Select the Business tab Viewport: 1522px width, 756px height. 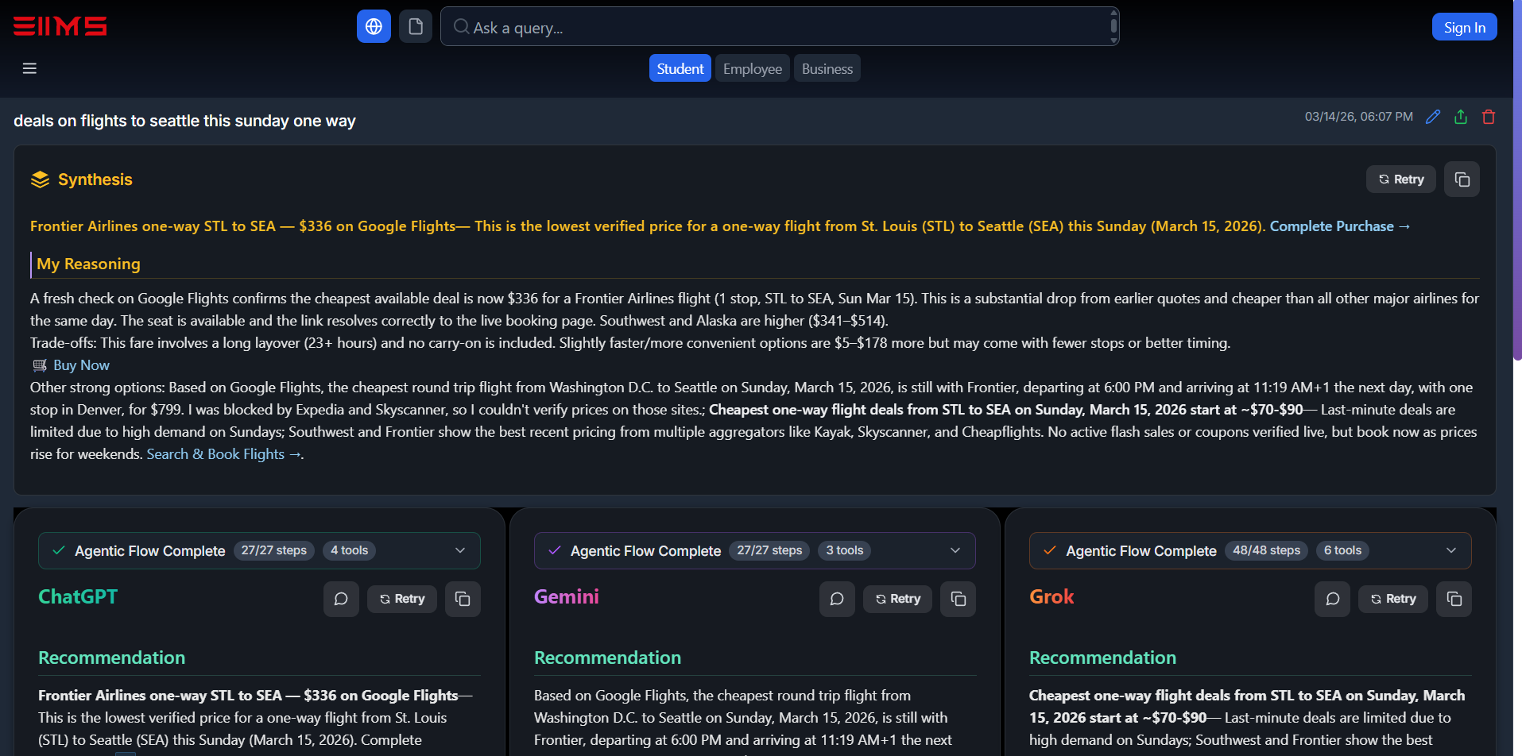827,68
